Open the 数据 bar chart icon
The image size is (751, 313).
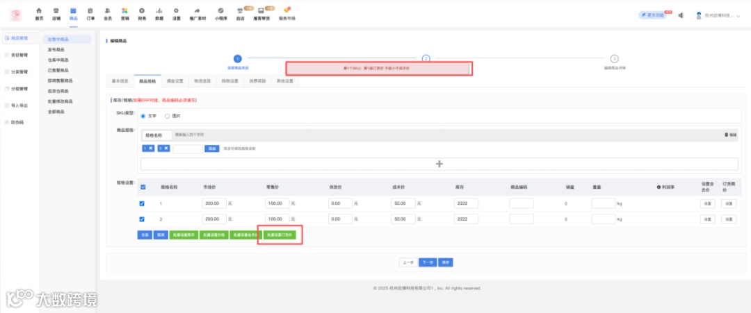coord(159,10)
